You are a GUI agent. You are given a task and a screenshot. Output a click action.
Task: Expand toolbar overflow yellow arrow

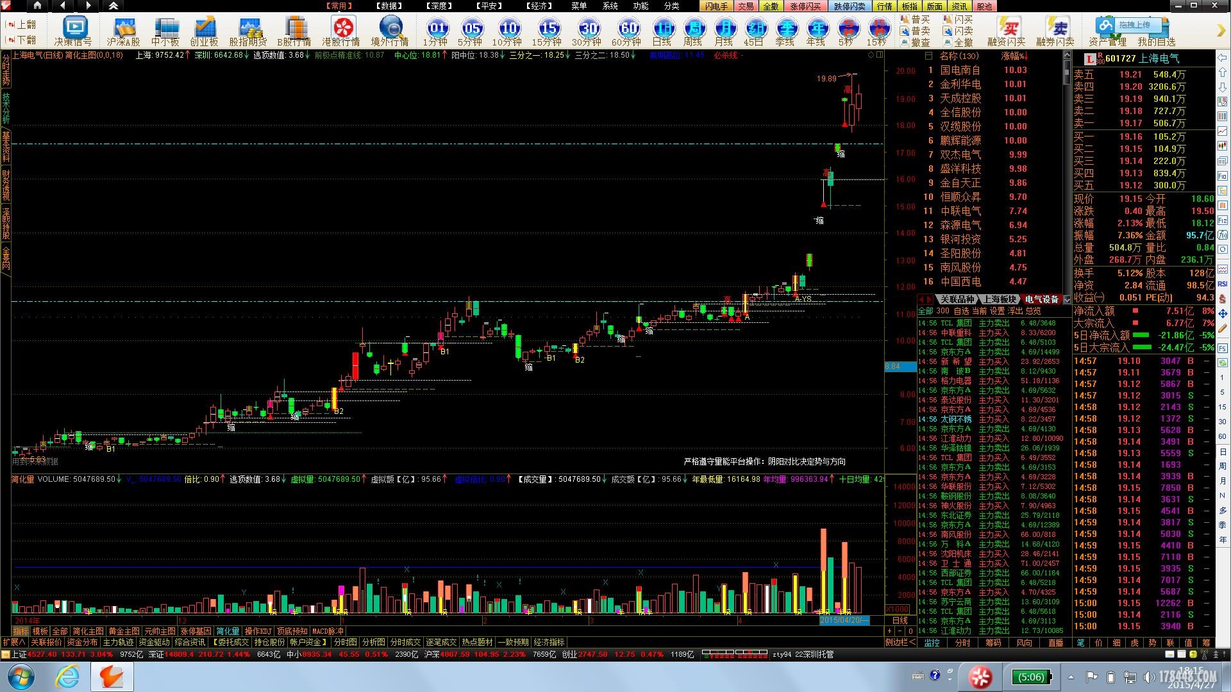click(1220, 30)
